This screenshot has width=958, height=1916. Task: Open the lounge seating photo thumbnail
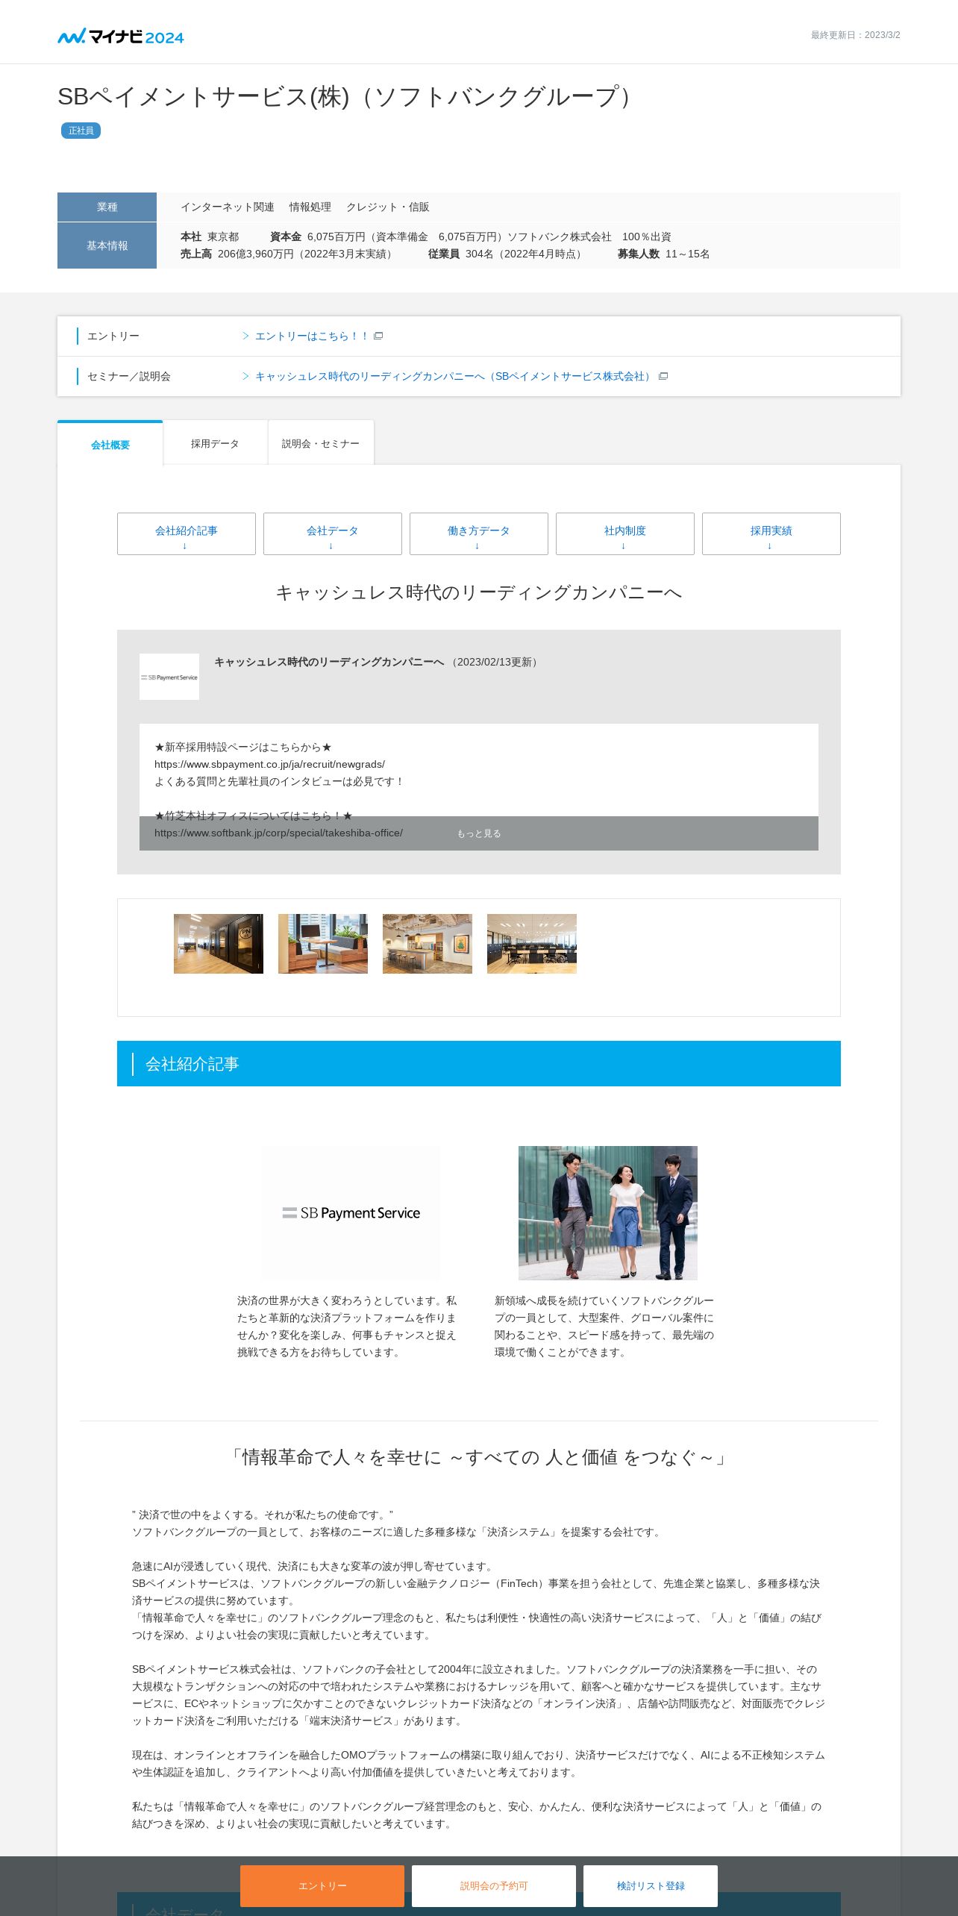pyautogui.click(x=323, y=944)
